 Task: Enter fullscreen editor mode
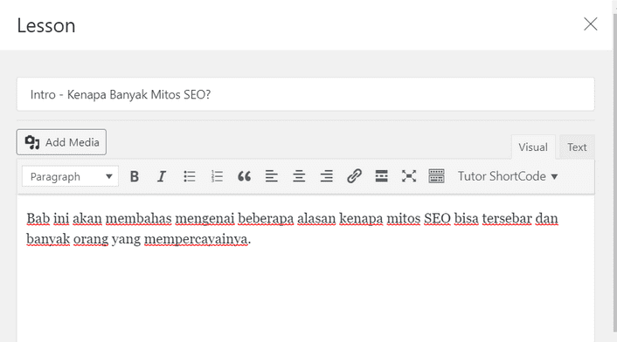pos(409,176)
